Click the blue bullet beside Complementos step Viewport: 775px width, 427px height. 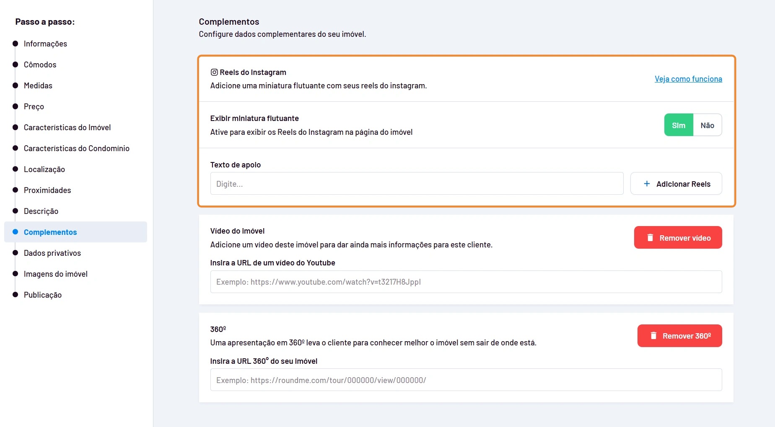[x=16, y=232]
